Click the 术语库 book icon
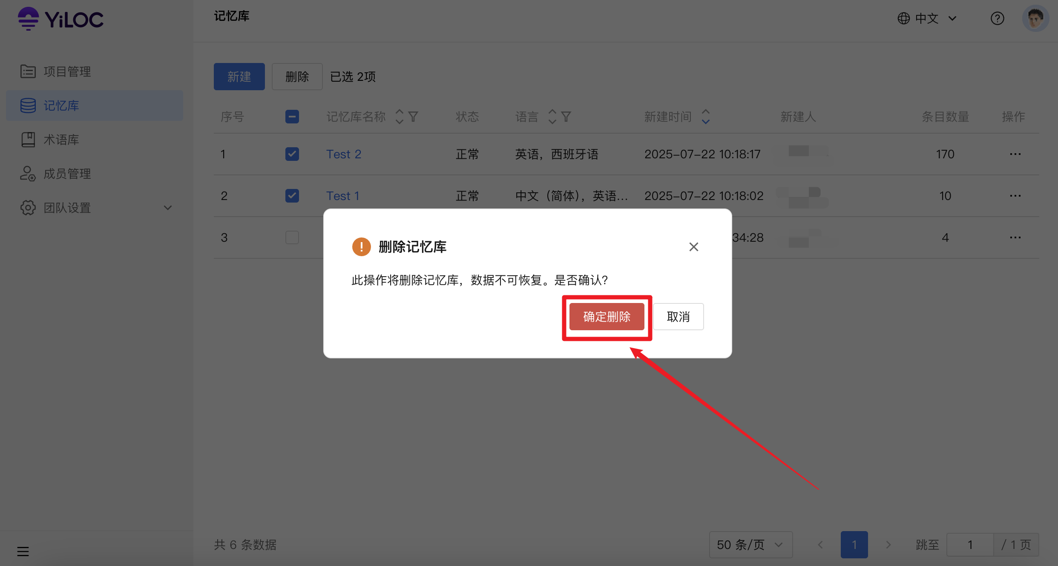The height and width of the screenshot is (566, 1058). coord(28,140)
